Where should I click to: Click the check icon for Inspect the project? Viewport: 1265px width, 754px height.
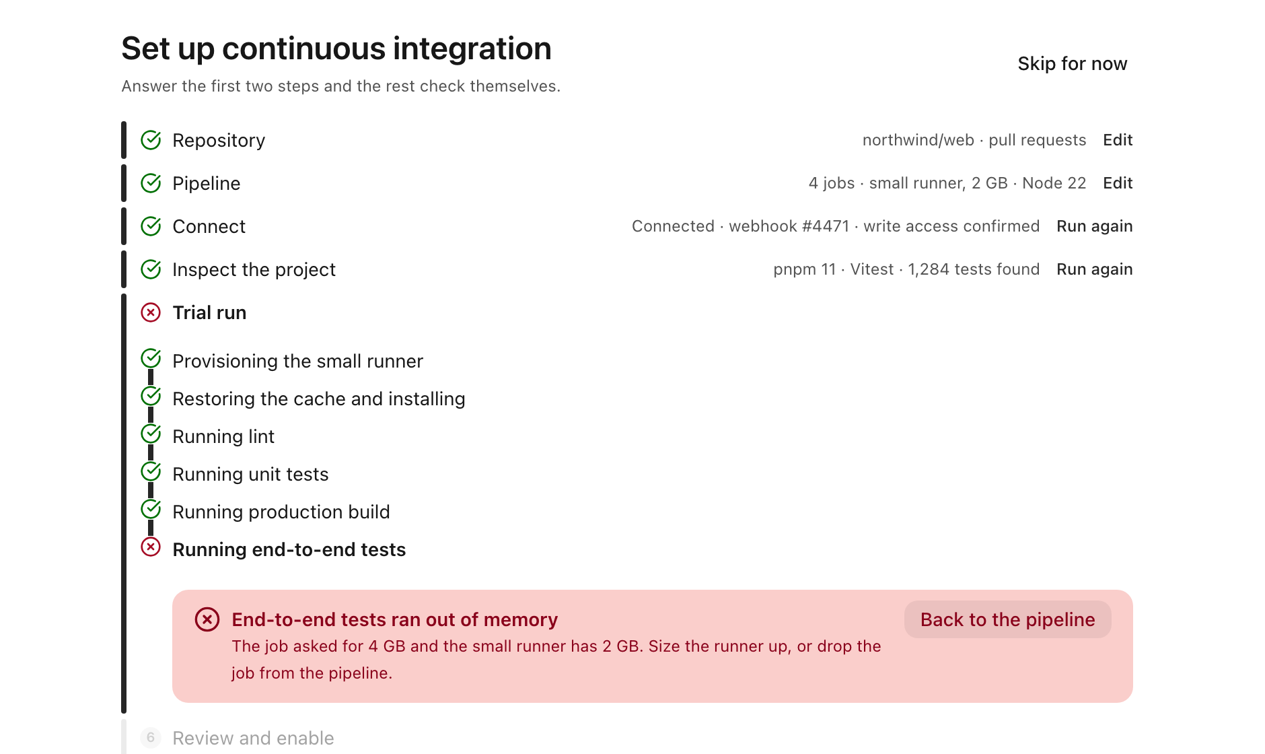pos(151,269)
